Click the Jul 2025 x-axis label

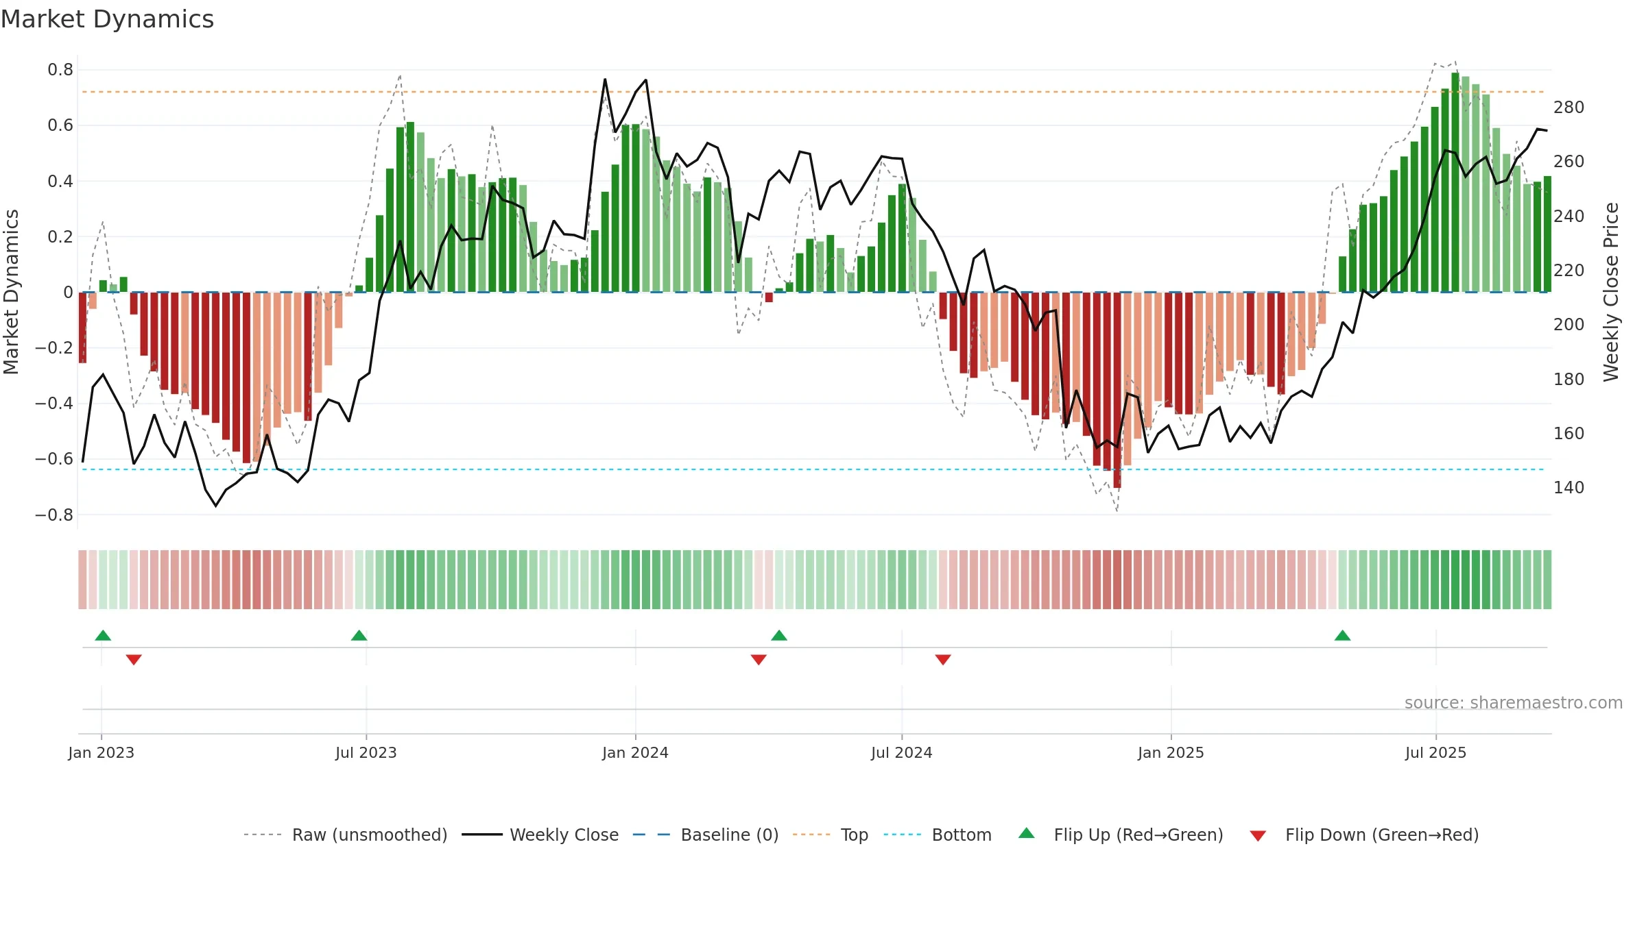1436,752
